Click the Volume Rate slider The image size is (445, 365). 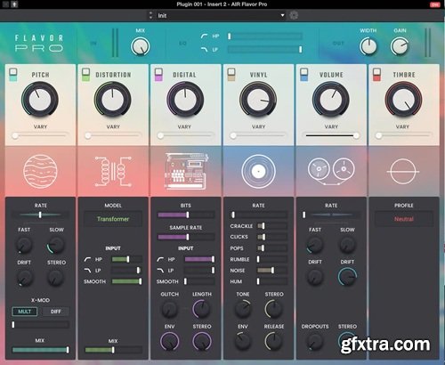pyautogui.click(x=331, y=215)
